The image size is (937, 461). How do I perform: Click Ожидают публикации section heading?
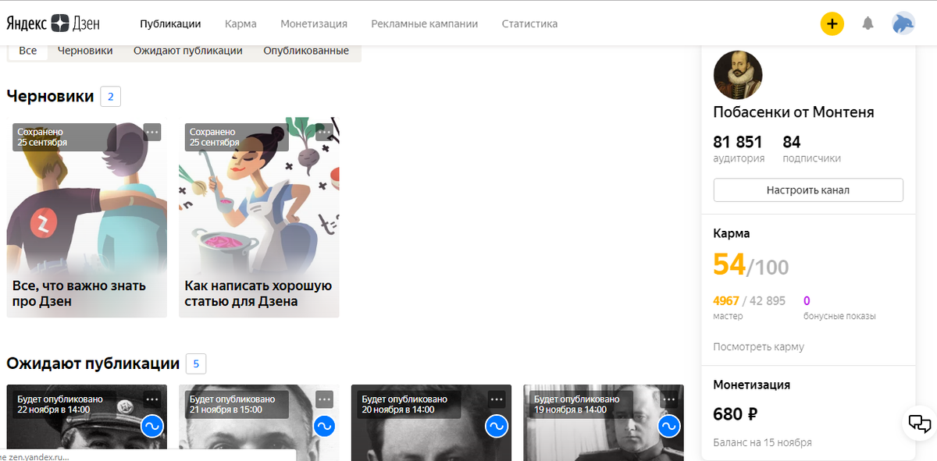pos(93,363)
